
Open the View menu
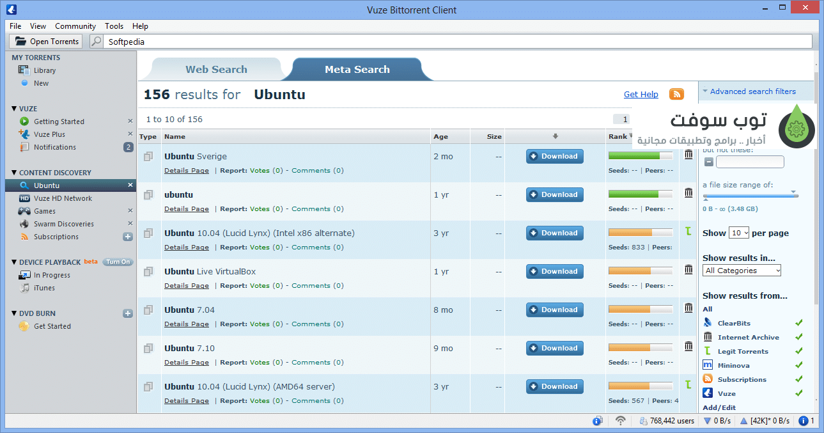(x=38, y=26)
